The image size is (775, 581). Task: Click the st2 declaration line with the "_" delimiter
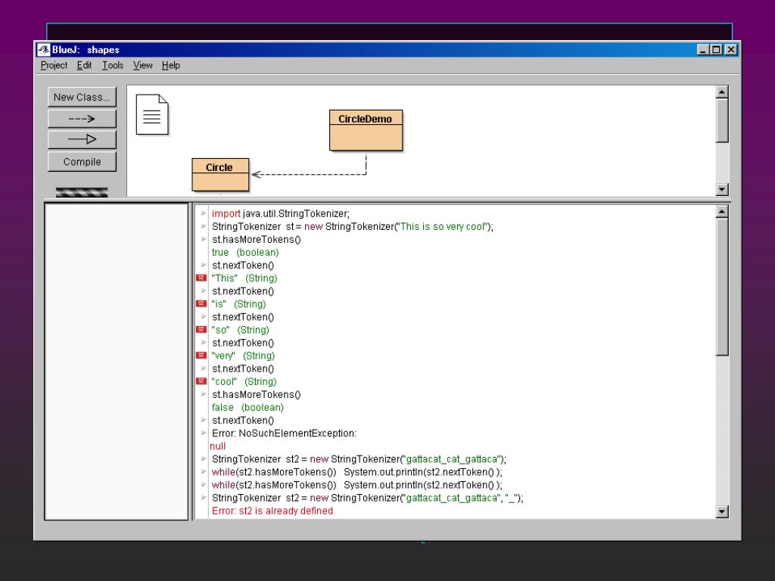pyautogui.click(x=368, y=498)
